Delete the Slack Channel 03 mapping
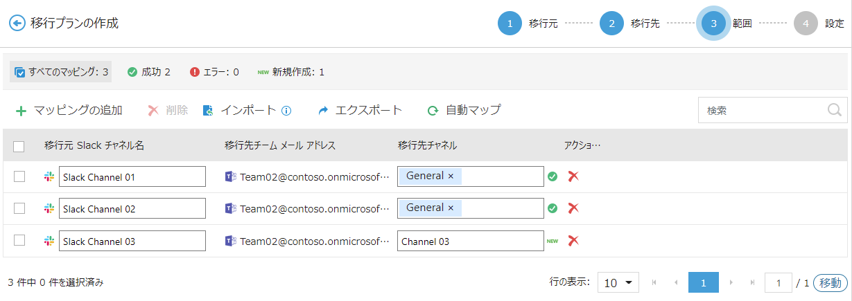This screenshot has width=852, height=301. [573, 241]
